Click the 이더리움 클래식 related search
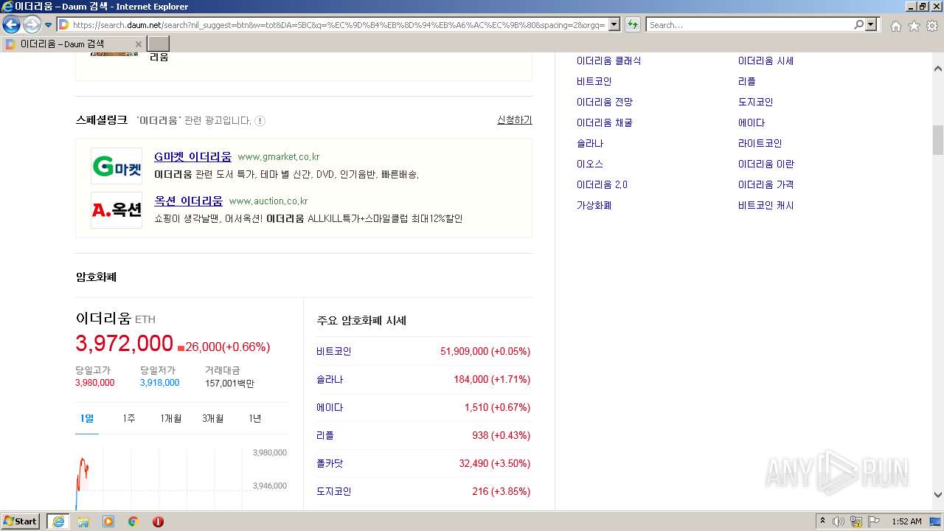Screen dimensions: 944x531 coord(608,60)
